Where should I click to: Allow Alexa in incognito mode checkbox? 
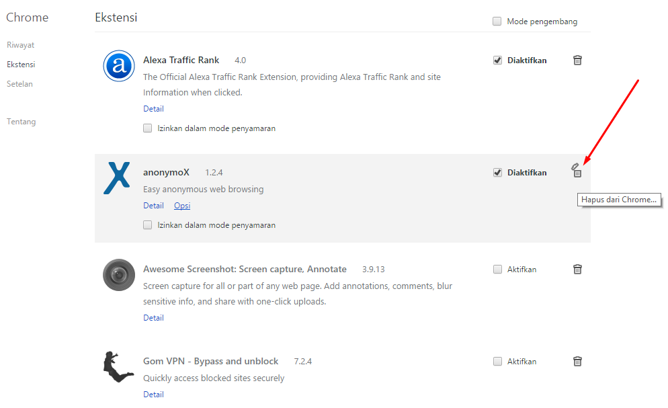[x=148, y=128]
